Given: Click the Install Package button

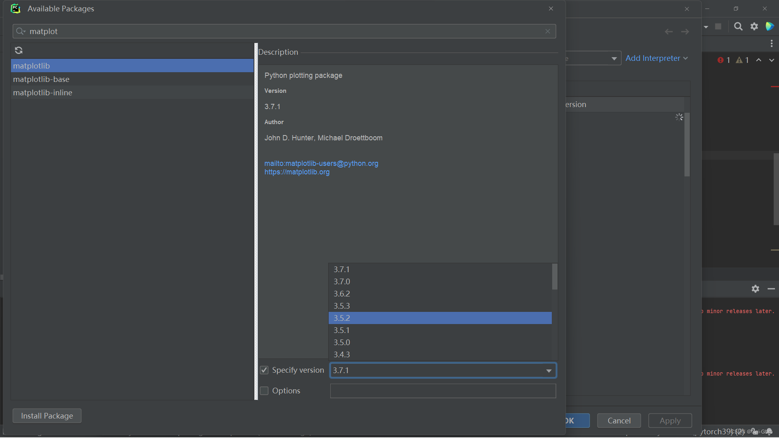Looking at the screenshot, I should click(47, 416).
